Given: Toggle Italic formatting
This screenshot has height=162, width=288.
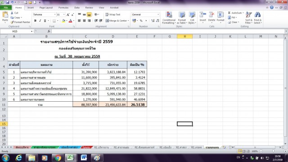Looking at the screenshot, I should coord(40,21).
